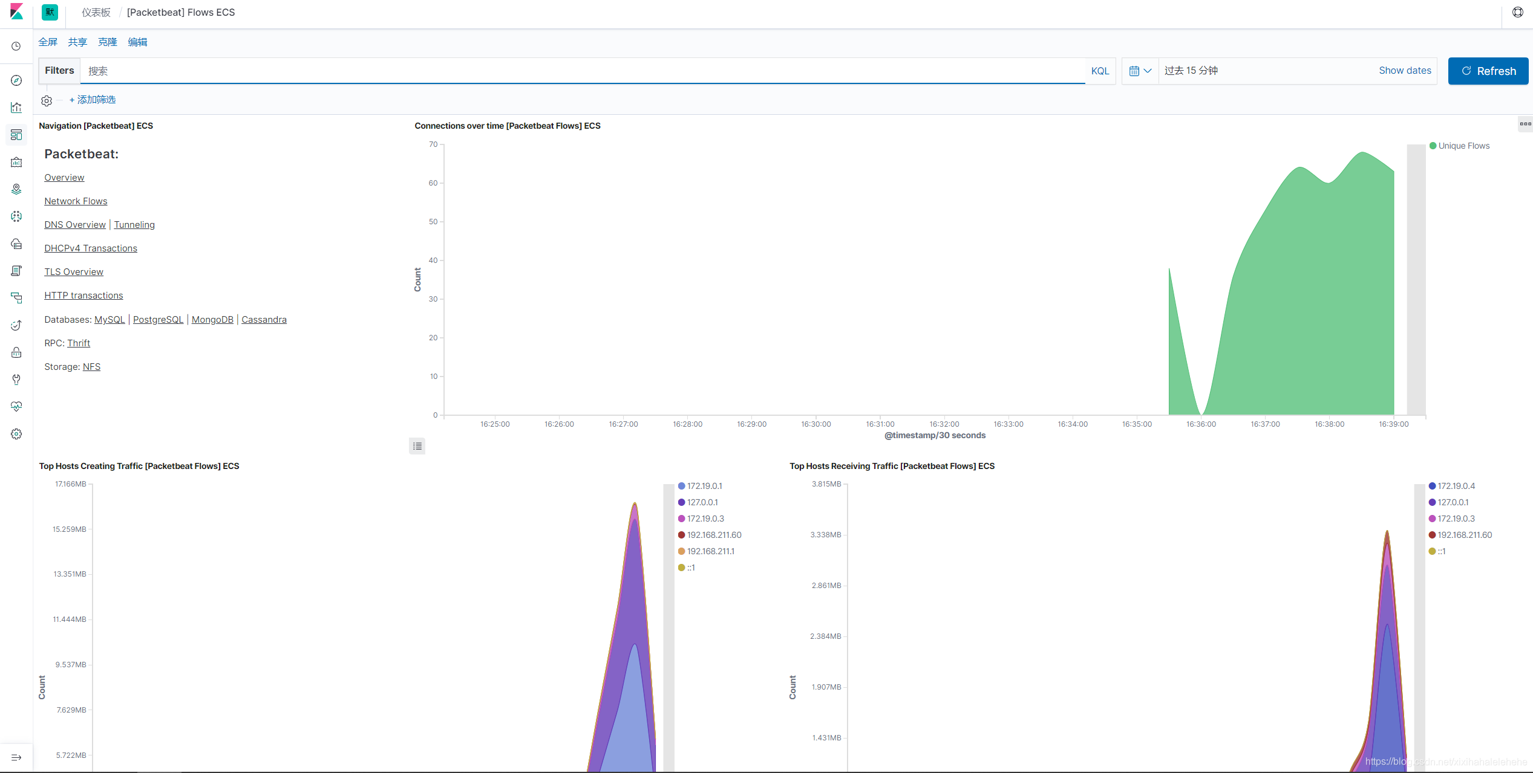This screenshot has height=773, width=1533.
Task: Open Infrastructure icon in sidebar
Action: click(16, 244)
